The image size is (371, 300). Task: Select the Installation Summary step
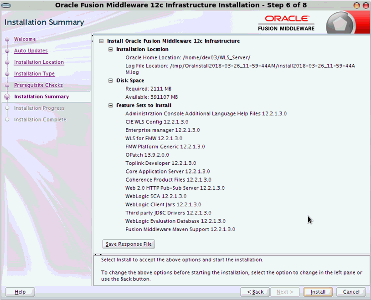click(41, 97)
